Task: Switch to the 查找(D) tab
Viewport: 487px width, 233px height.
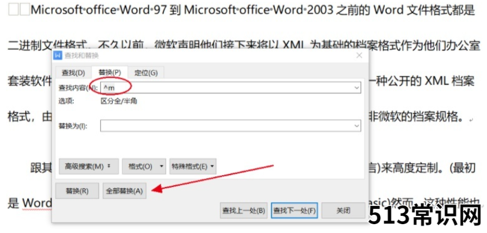Action: (x=73, y=73)
